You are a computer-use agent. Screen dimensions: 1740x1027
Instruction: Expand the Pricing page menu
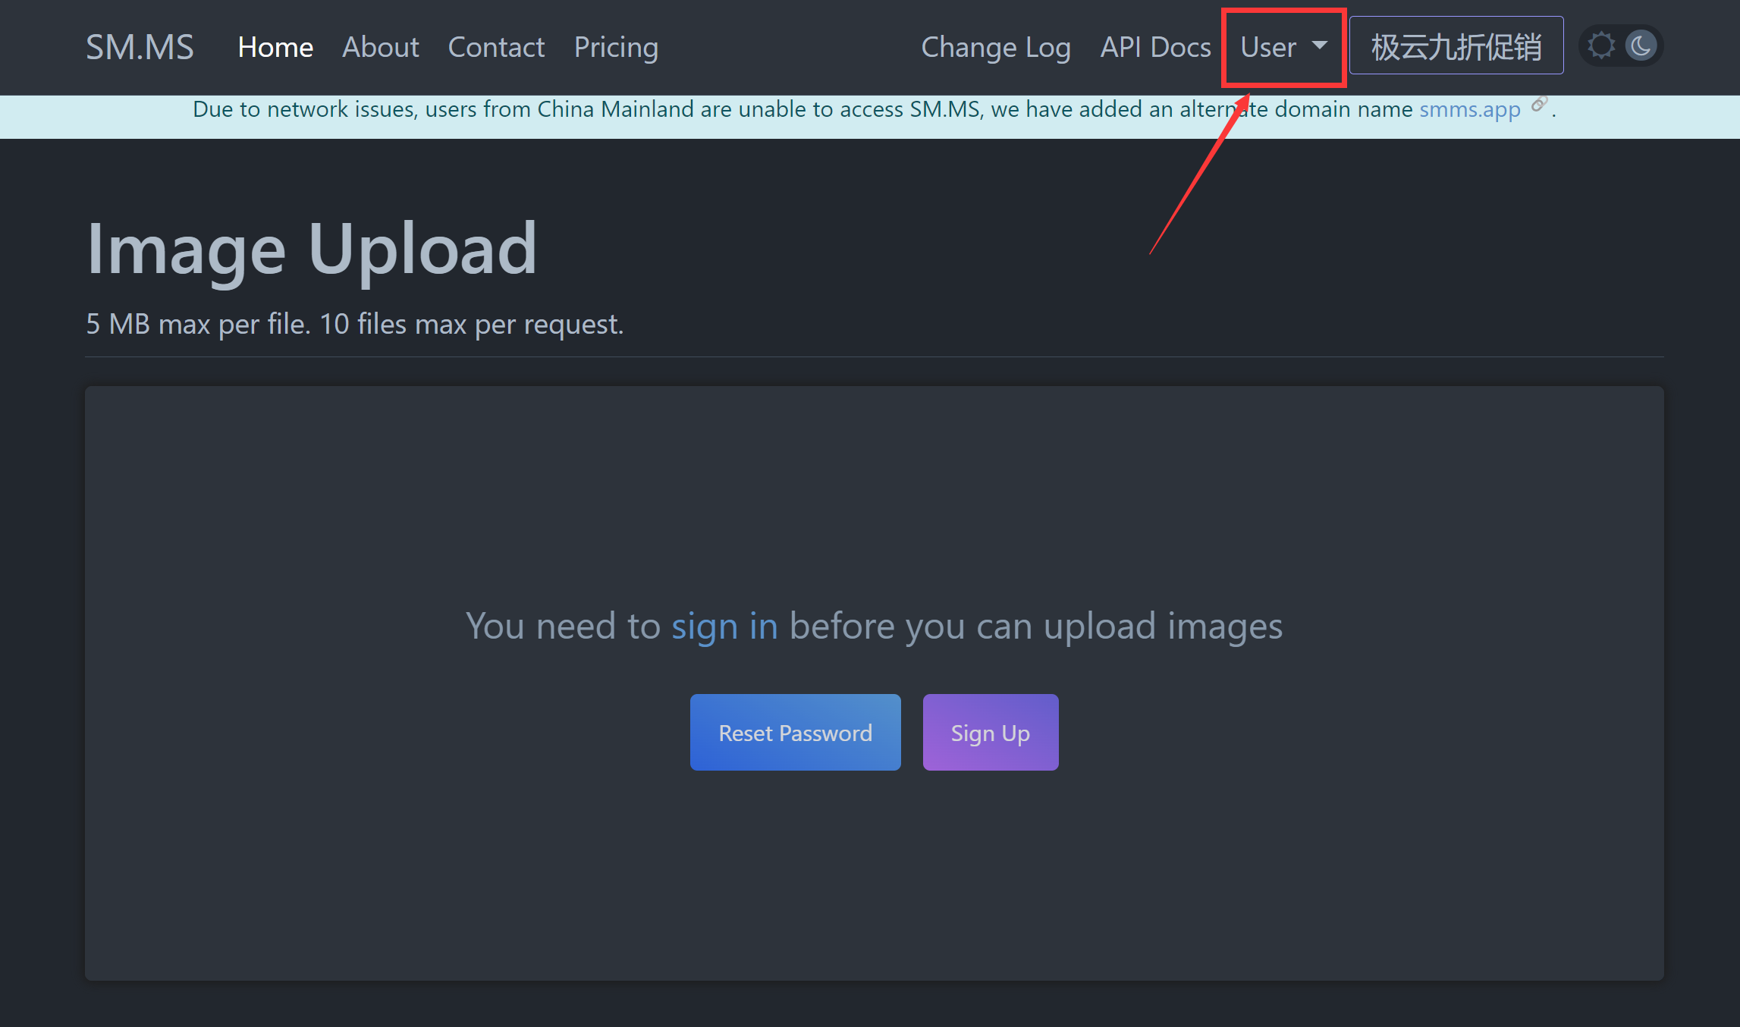coord(616,46)
